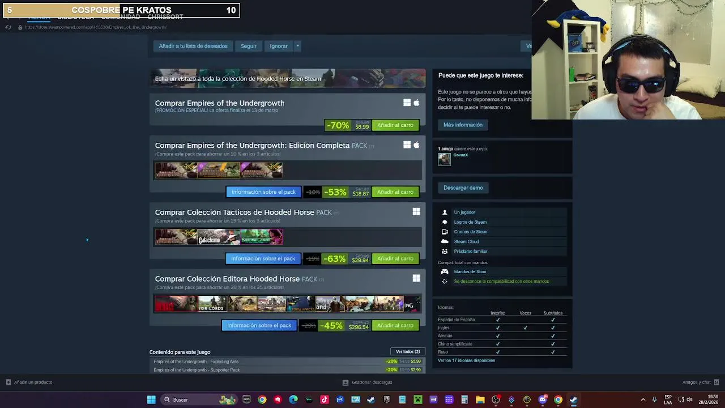The height and width of the screenshot is (408, 725).
Task: Click the ESP LAA language indicator
Action: [x=668, y=399]
